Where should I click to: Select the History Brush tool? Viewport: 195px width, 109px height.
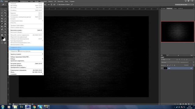5,21
